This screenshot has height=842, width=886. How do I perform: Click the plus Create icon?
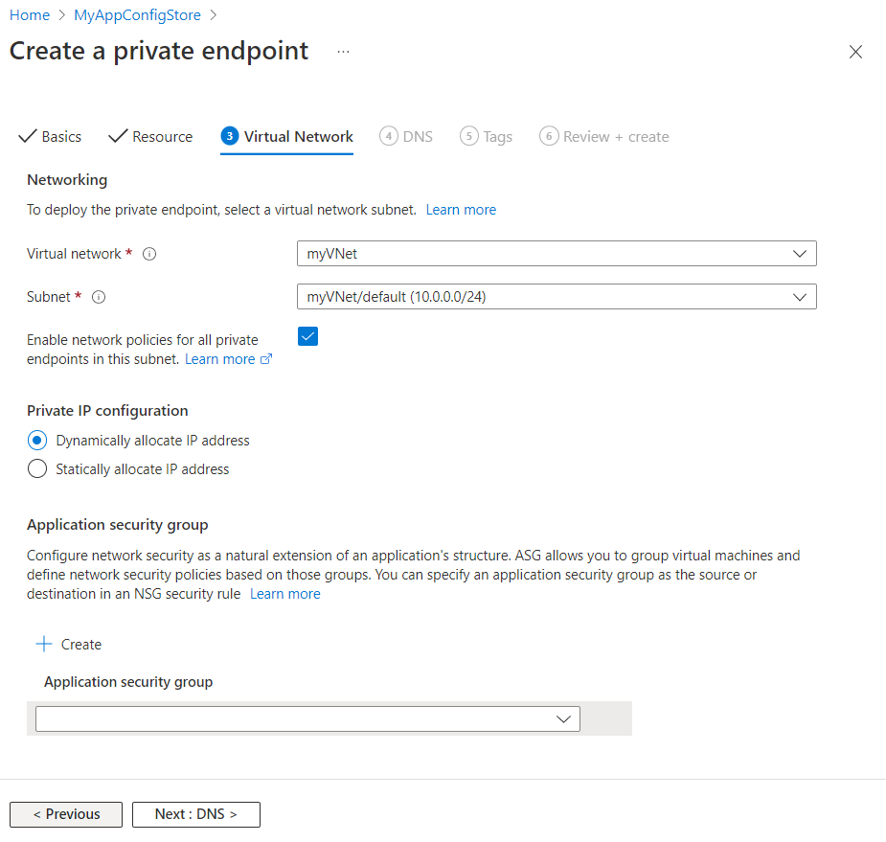tap(43, 644)
